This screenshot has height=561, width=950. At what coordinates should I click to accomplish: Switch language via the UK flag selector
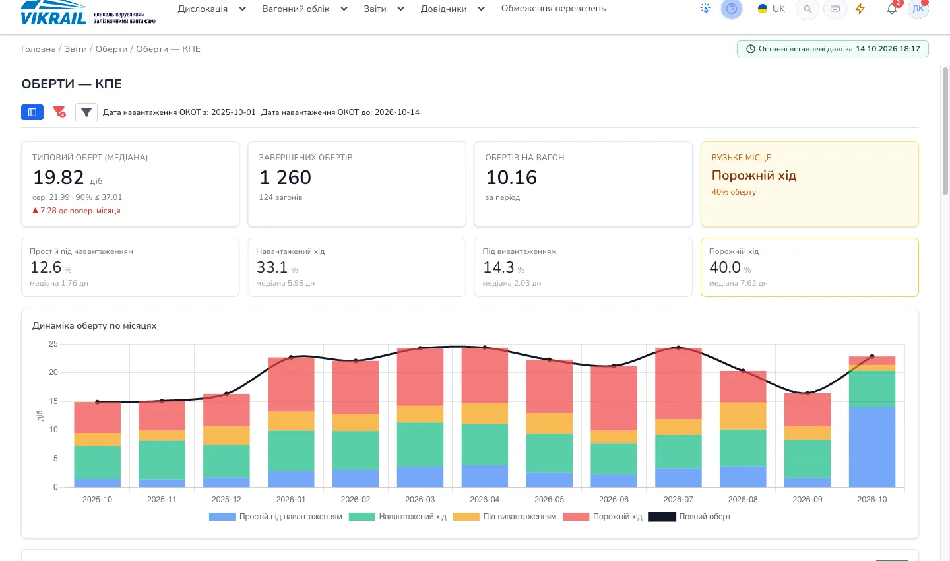tap(771, 9)
